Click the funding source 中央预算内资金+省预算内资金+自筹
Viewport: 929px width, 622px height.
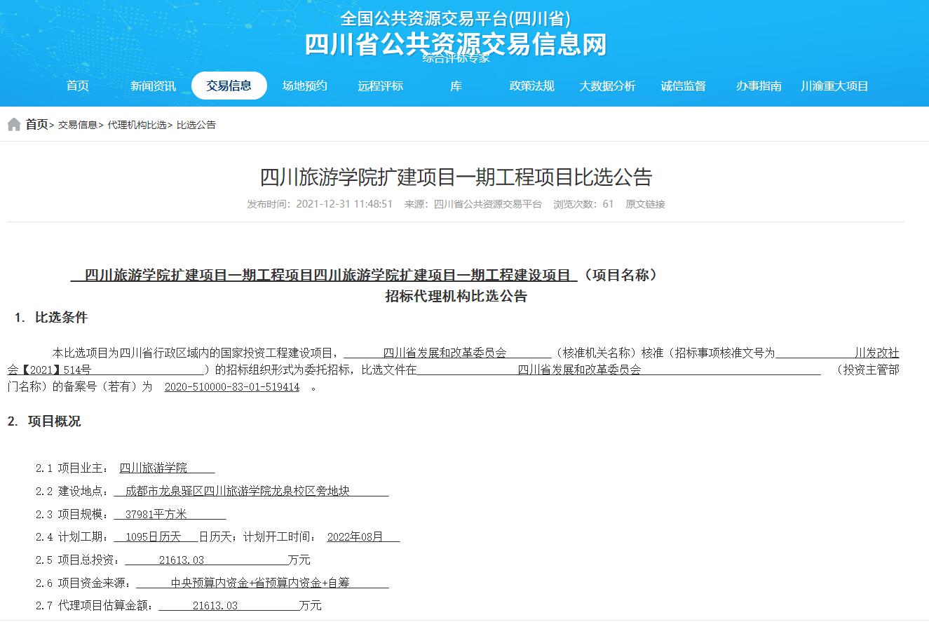click(x=260, y=583)
